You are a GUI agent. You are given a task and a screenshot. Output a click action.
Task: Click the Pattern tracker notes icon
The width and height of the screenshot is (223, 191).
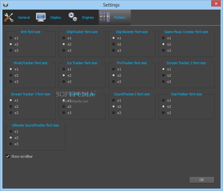click(x=105, y=17)
